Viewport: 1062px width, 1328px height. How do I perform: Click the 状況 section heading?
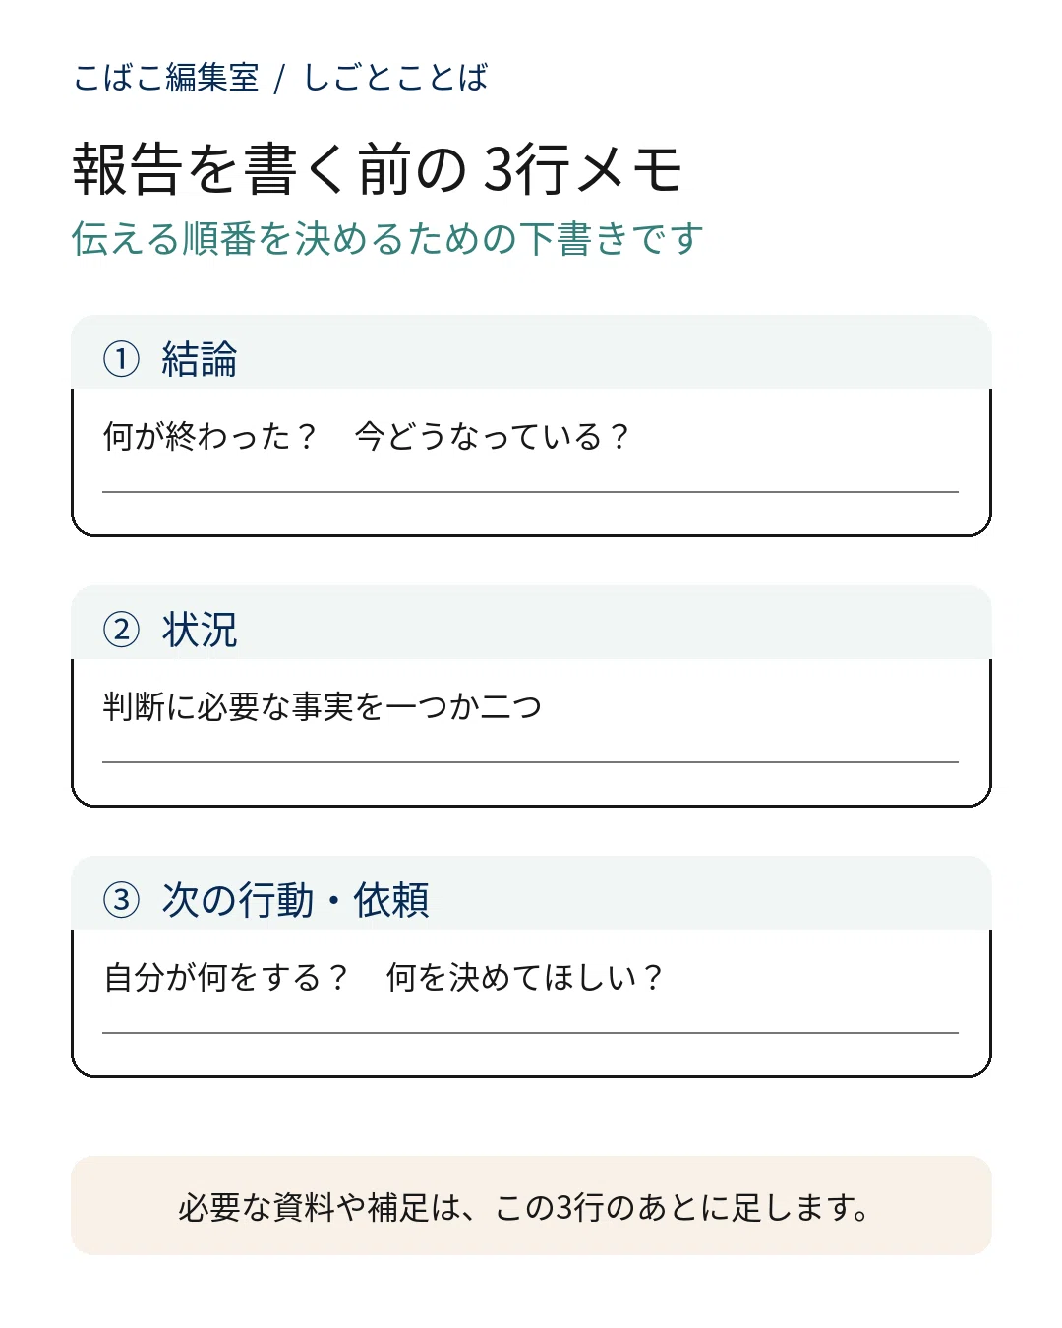tap(200, 630)
